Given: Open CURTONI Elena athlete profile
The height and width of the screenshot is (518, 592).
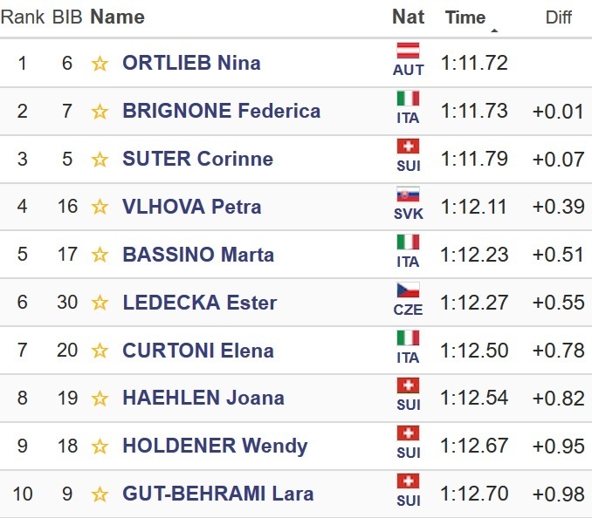Looking at the screenshot, I should (198, 351).
